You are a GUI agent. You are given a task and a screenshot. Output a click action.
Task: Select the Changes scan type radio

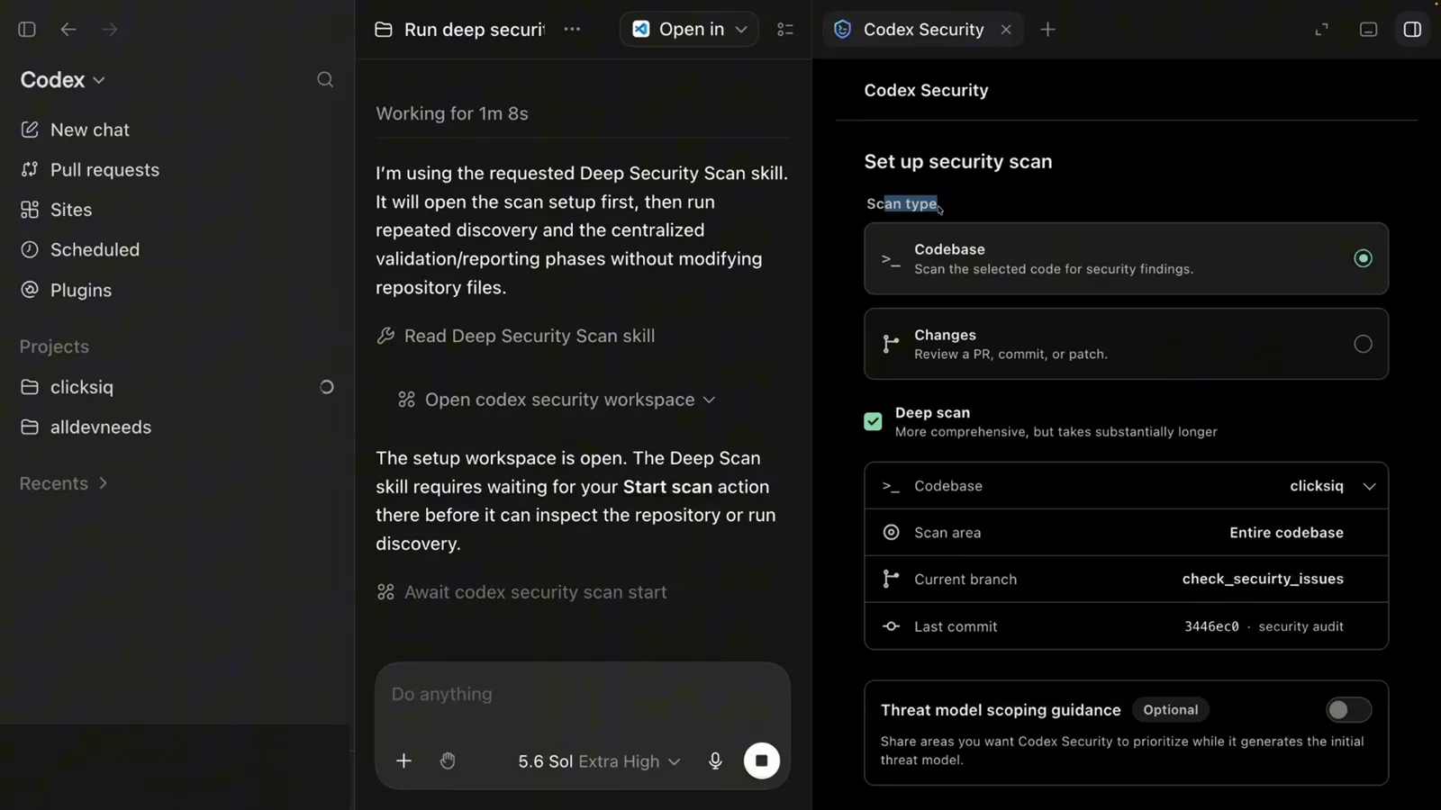pos(1363,344)
